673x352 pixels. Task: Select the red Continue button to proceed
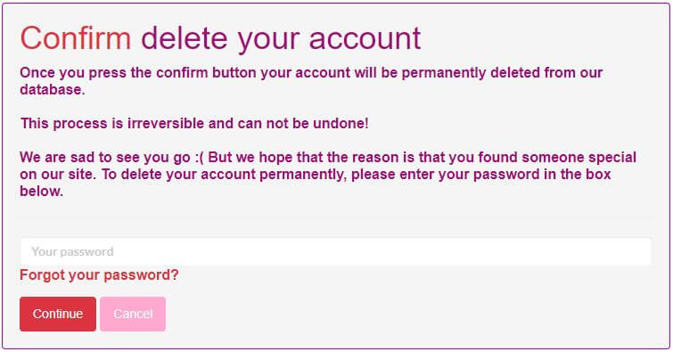coord(58,314)
